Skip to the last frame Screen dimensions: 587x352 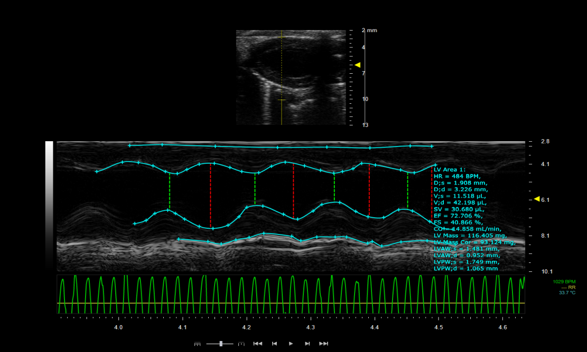[x=324, y=344]
